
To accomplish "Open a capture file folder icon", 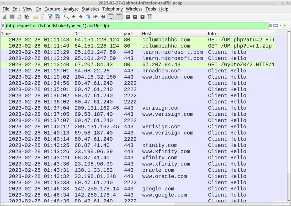I will point(36,17).
